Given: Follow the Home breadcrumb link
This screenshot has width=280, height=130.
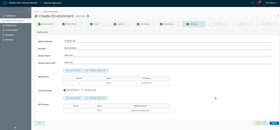Looking at the screenshot, I should [37, 12].
